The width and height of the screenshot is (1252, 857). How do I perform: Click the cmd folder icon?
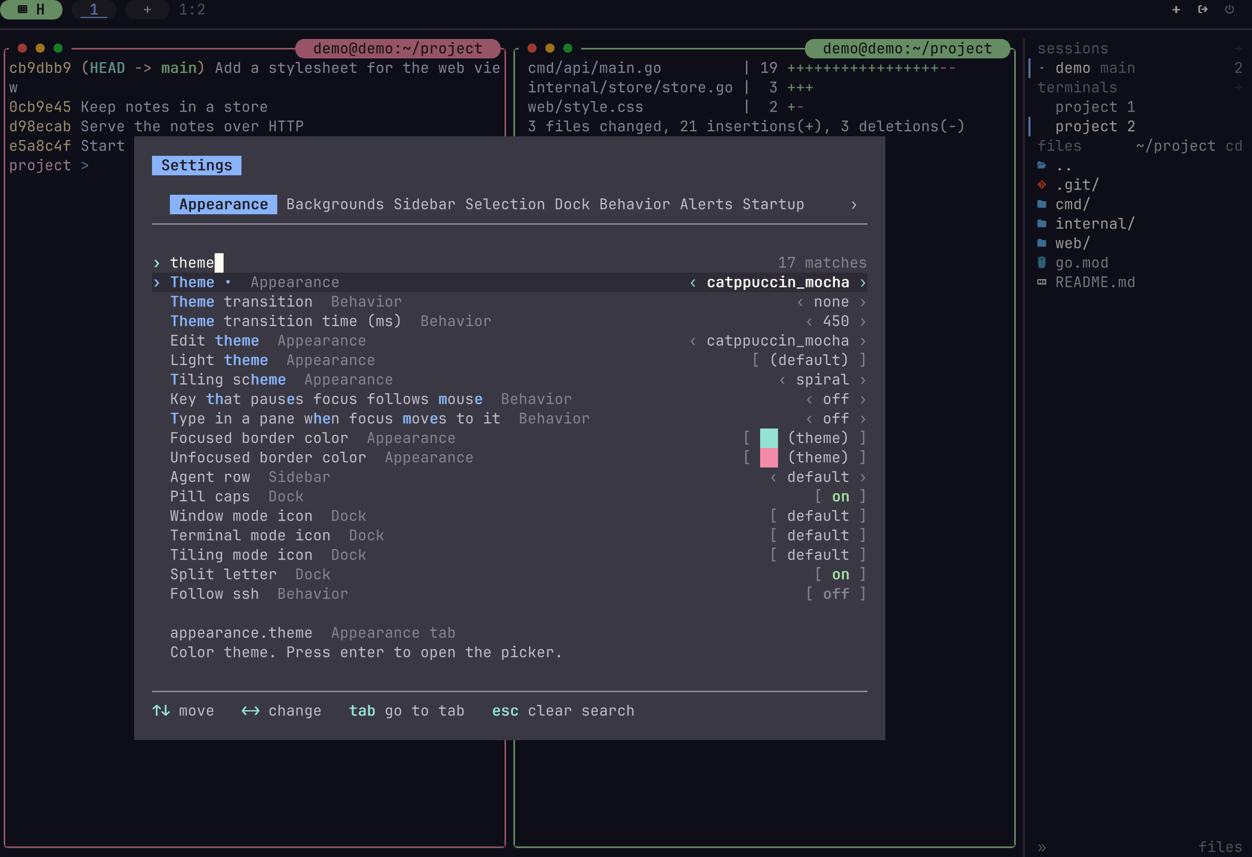(x=1042, y=204)
